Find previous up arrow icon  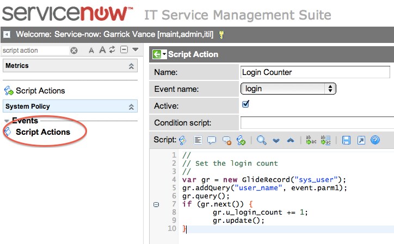click(x=291, y=140)
